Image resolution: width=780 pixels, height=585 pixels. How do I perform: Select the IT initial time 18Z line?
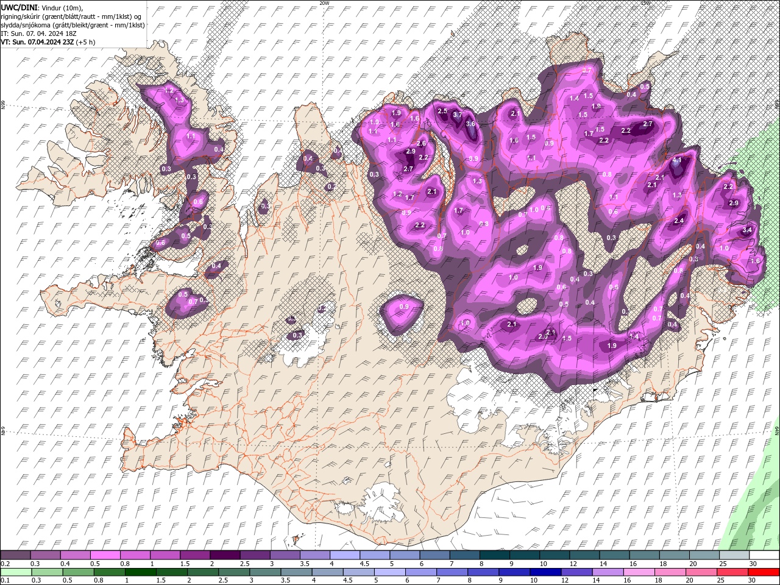[37, 34]
